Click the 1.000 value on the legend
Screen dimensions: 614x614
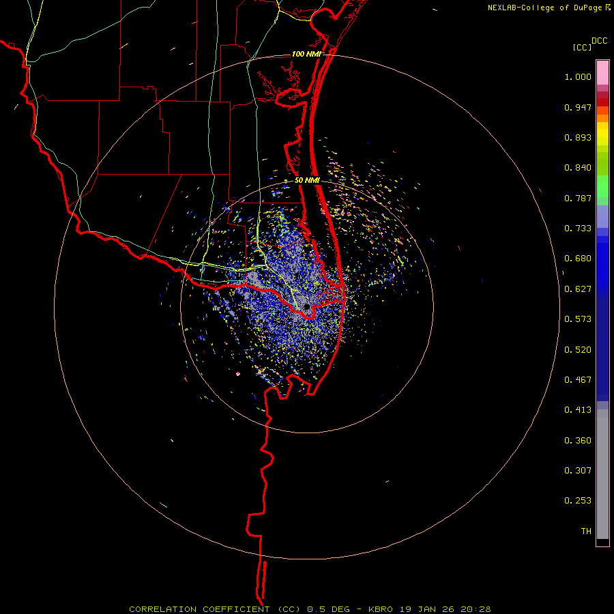(578, 76)
